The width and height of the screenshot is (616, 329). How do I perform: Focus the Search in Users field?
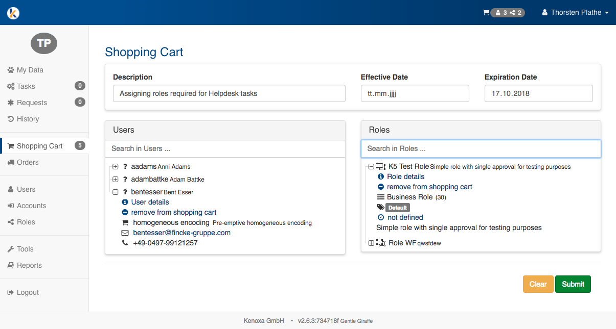[x=225, y=148]
